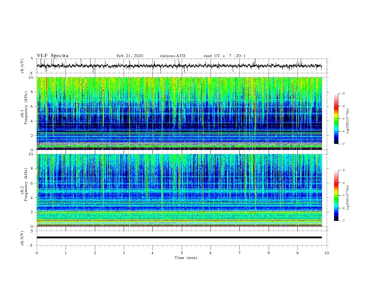
Task: Click the "-3" value on ch.1 colorbar
Action: (x=342, y=93)
